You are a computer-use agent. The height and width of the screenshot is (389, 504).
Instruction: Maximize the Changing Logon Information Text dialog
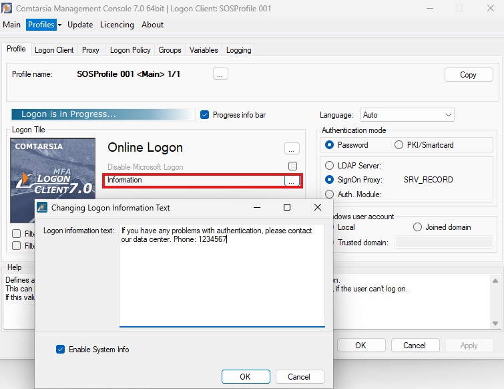click(x=287, y=208)
